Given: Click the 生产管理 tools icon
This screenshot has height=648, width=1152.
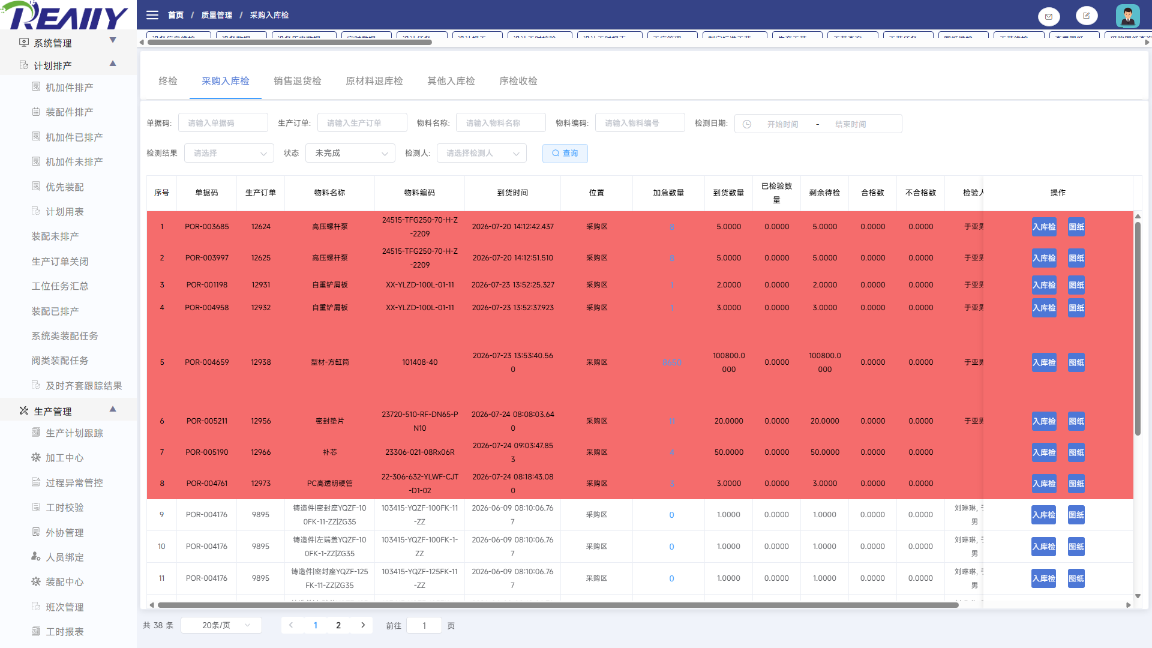Looking at the screenshot, I should [24, 411].
